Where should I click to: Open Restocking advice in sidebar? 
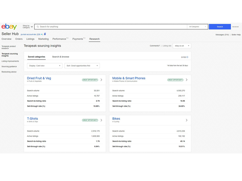pos(9,72)
